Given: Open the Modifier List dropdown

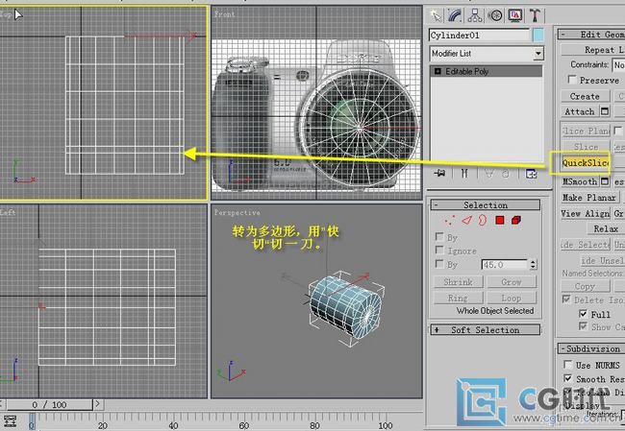Looking at the screenshot, I should pyautogui.click(x=538, y=54).
